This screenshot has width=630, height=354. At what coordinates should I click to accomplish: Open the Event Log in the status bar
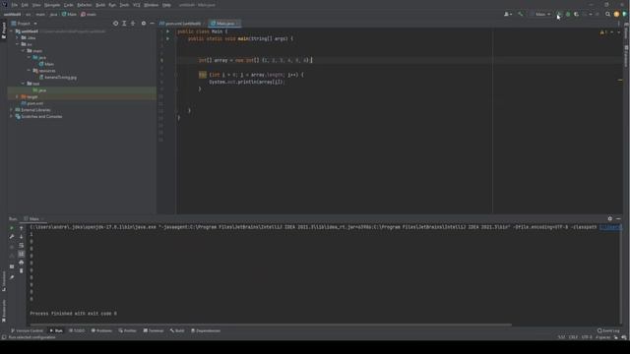(x=608, y=330)
